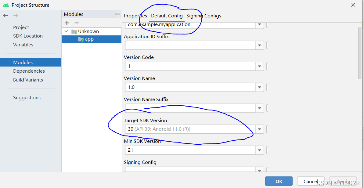Open the Version Name dropdown arrow
The height and width of the screenshot is (188, 364).
point(260,87)
